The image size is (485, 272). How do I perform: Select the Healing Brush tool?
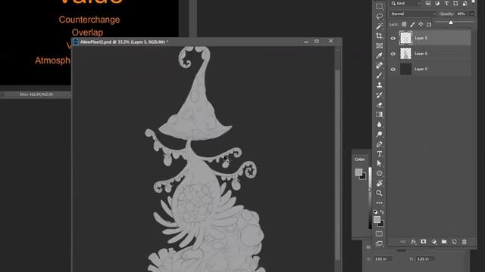(x=379, y=66)
